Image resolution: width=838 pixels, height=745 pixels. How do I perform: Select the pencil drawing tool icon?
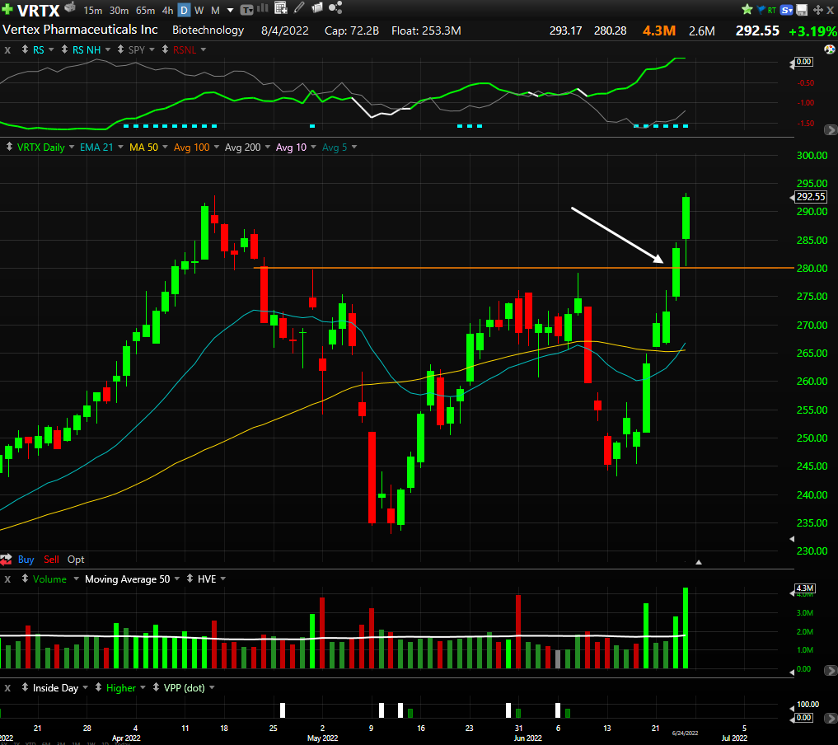[x=299, y=7]
